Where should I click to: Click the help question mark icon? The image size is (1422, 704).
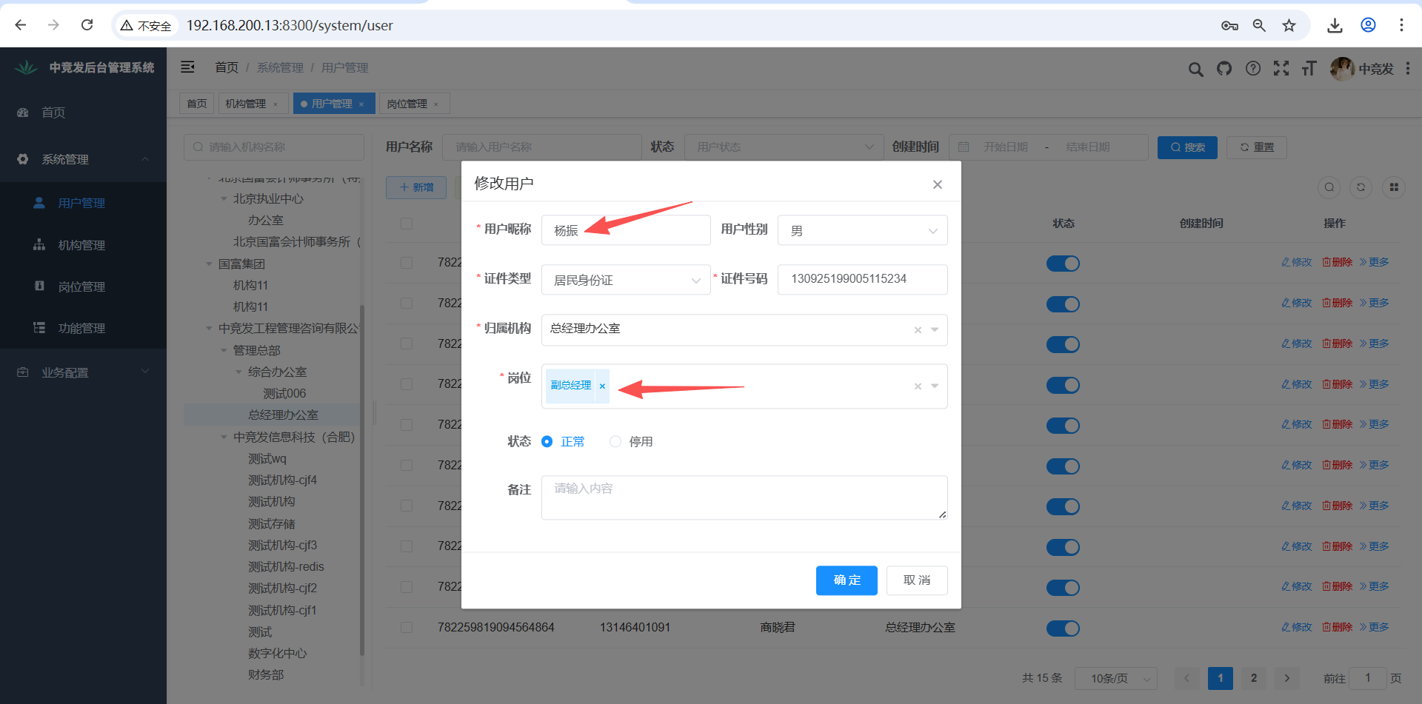[1253, 69]
